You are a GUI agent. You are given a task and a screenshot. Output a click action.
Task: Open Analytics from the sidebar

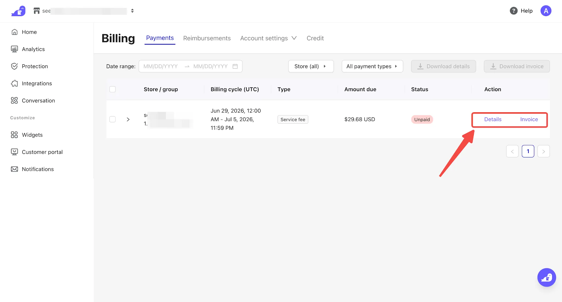(x=33, y=49)
